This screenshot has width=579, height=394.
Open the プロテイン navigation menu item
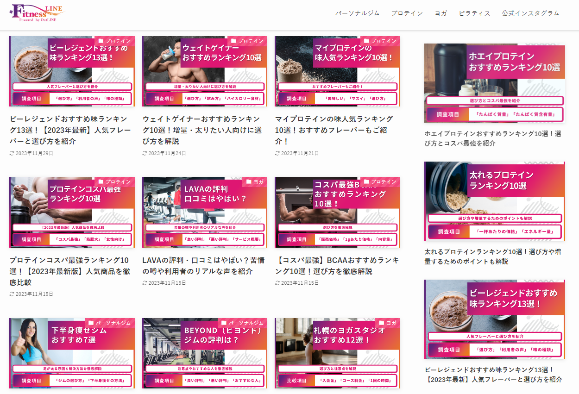[x=407, y=13]
